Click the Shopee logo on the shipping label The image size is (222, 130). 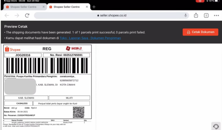click(12, 49)
